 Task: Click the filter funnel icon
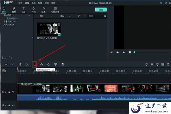79,16
